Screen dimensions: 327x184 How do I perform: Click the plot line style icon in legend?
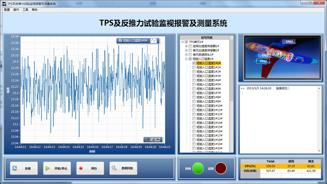[x=154, y=40]
